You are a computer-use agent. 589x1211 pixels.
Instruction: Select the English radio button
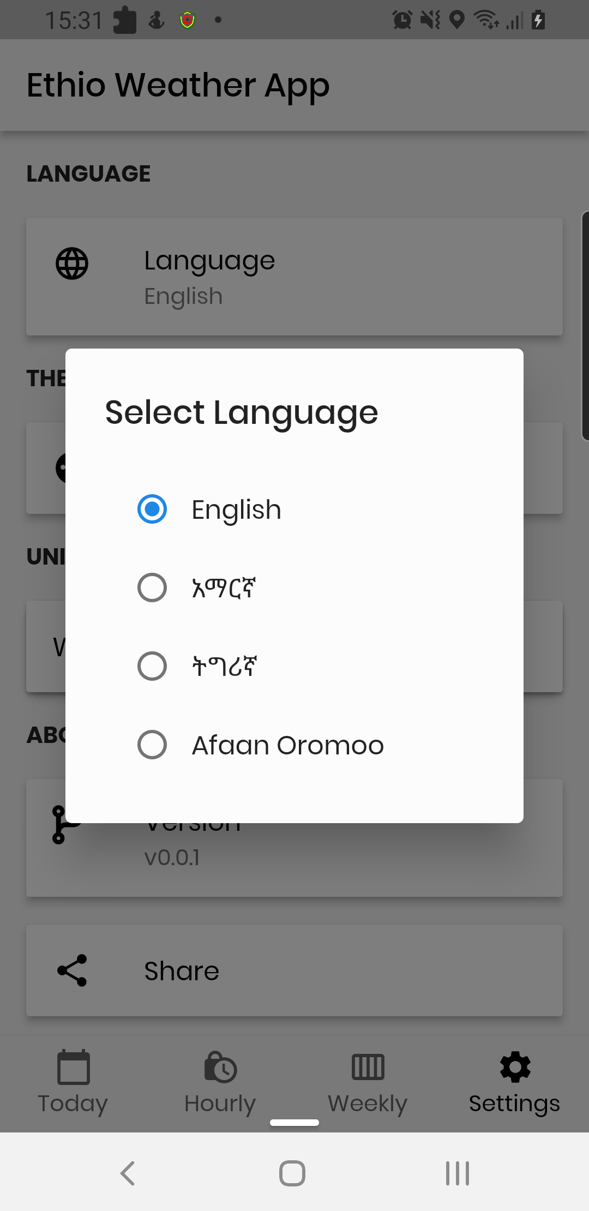coord(152,509)
